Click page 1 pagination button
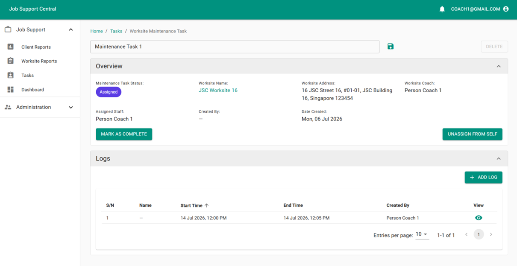 coord(479,234)
